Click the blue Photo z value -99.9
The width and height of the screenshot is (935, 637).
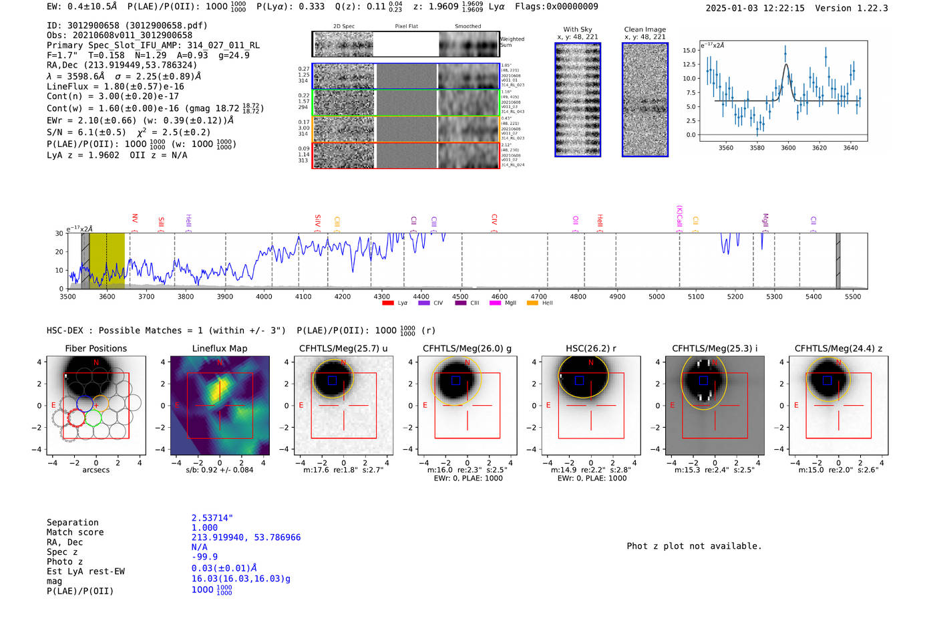click(204, 557)
